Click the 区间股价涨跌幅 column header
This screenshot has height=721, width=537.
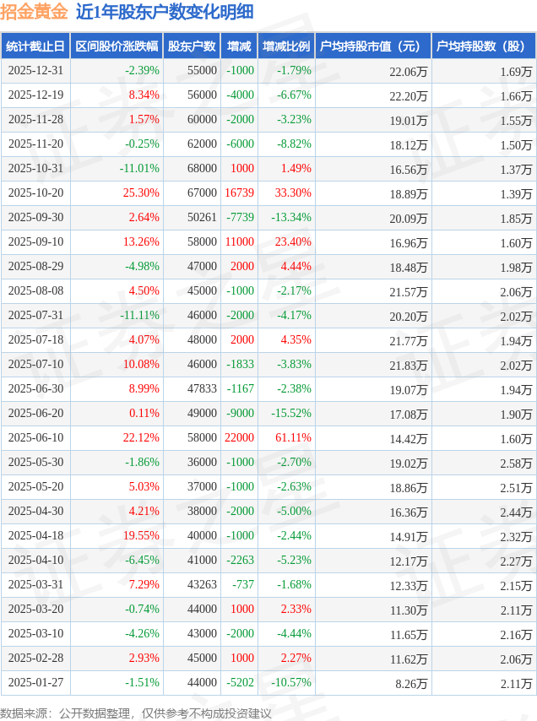(x=116, y=46)
